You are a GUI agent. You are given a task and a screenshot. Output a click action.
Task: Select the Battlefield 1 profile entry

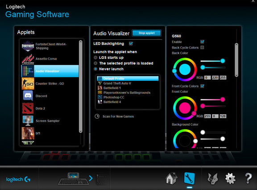[128, 88]
